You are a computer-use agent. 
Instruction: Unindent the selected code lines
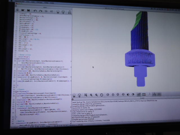(46, 11)
